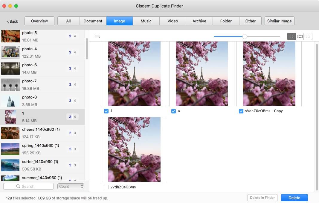Select the photo-6 duplicate group

pyautogui.click(x=42, y=68)
